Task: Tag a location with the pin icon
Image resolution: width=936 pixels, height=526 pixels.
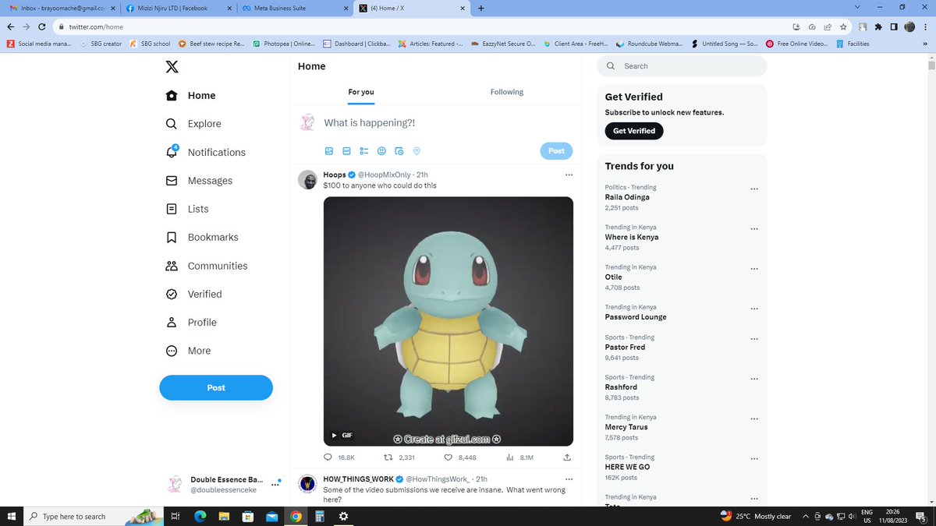Action: [x=417, y=151]
